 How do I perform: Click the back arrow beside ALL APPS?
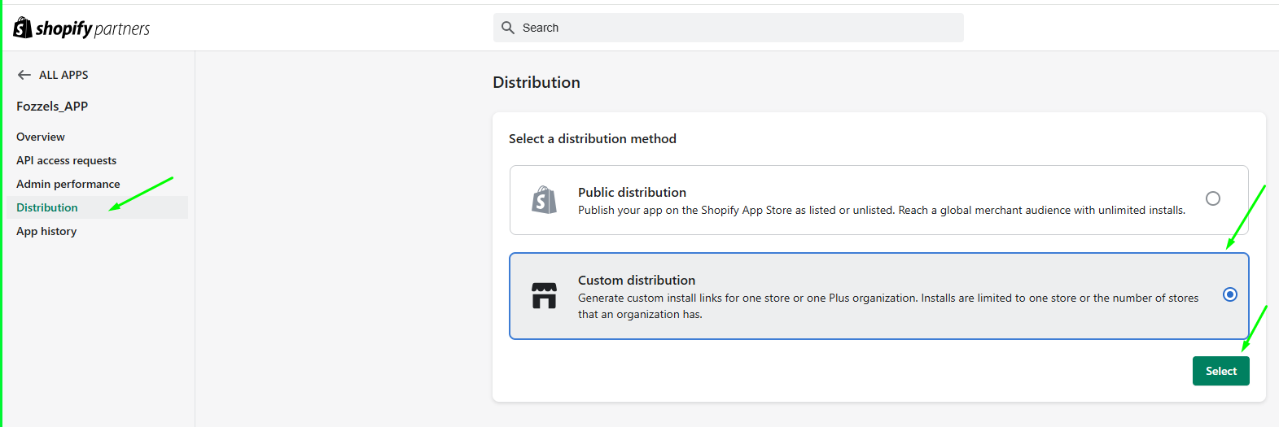pyautogui.click(x=24, y=75)
